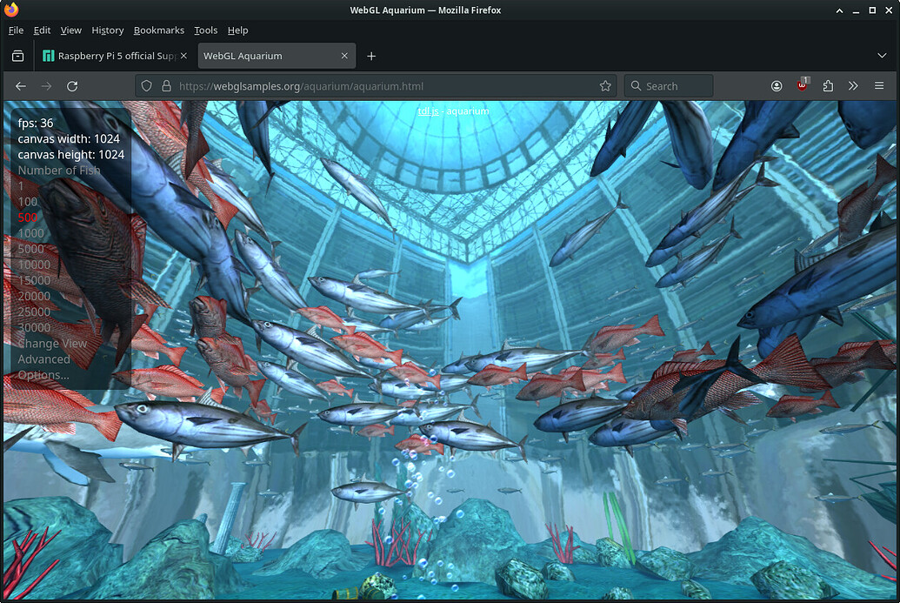Click the browser Back arrow button
900x603 pixels.
21,86
